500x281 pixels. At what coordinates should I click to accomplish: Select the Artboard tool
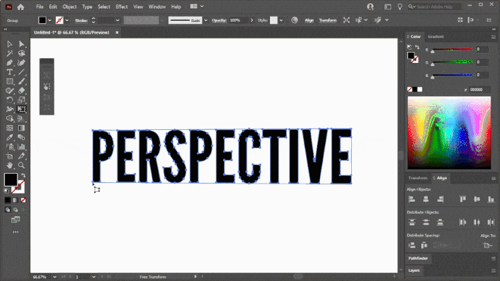9,156
